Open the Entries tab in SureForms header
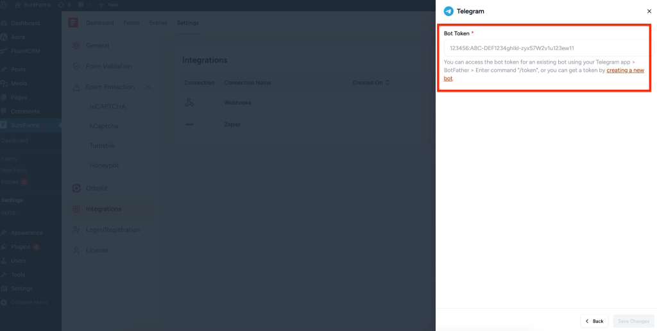657x331 pixels. [158, 22]
